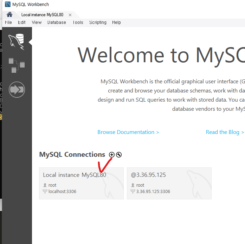Add a new MySQL connection with plus icon
Image resolution: width=245 pixels, height=244 pixels.
pos(111,155)
